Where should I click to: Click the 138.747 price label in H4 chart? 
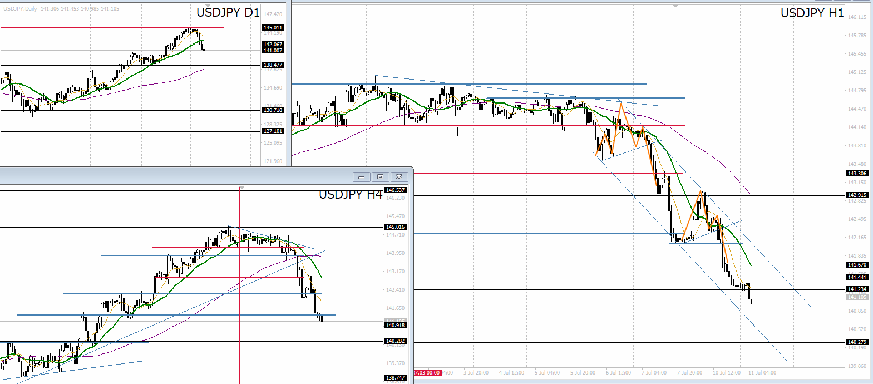(x=396, y=377)
